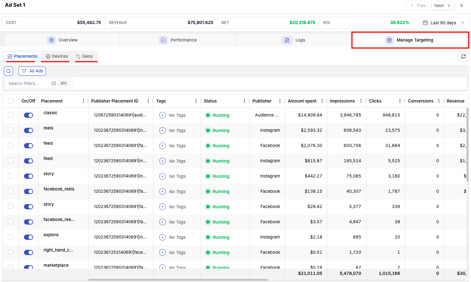The height and width of the screenshot is (282, 471).
Task: Add tag to the explore placement row
Action: pos(163,237)
